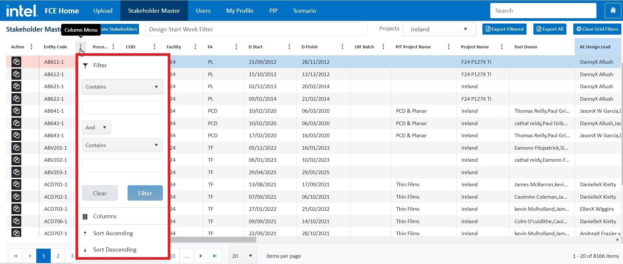Change the items per page dropdown

coord(242,256)
